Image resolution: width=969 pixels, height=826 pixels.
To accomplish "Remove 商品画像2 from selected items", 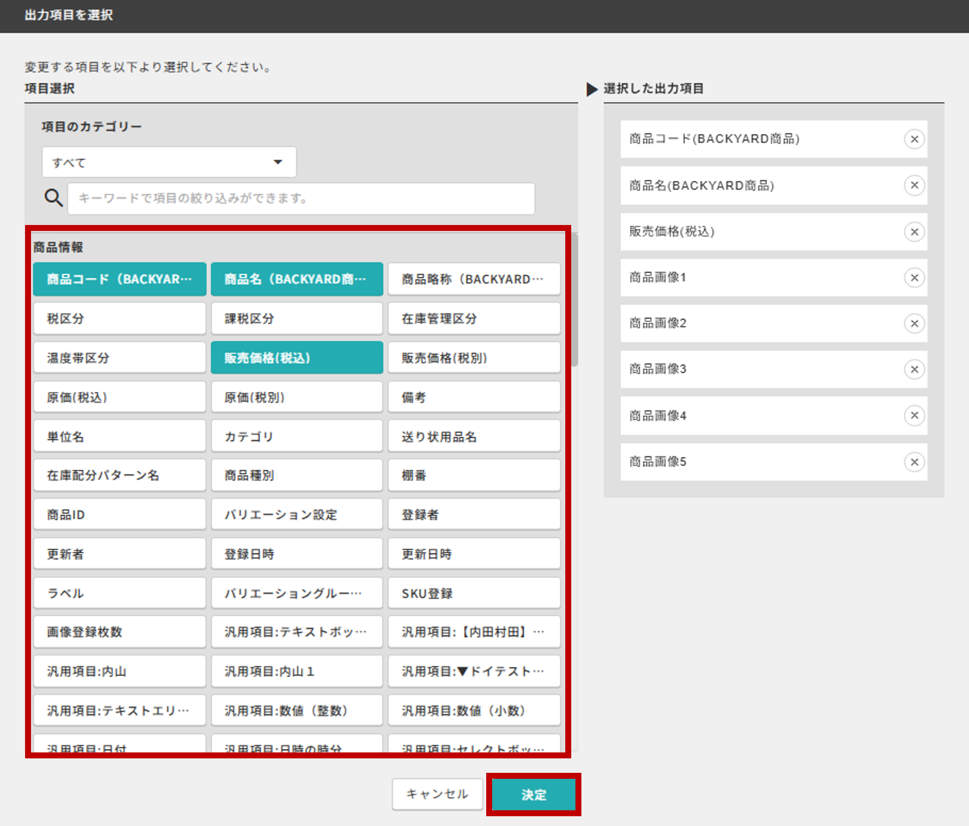I will pos(914,323).
